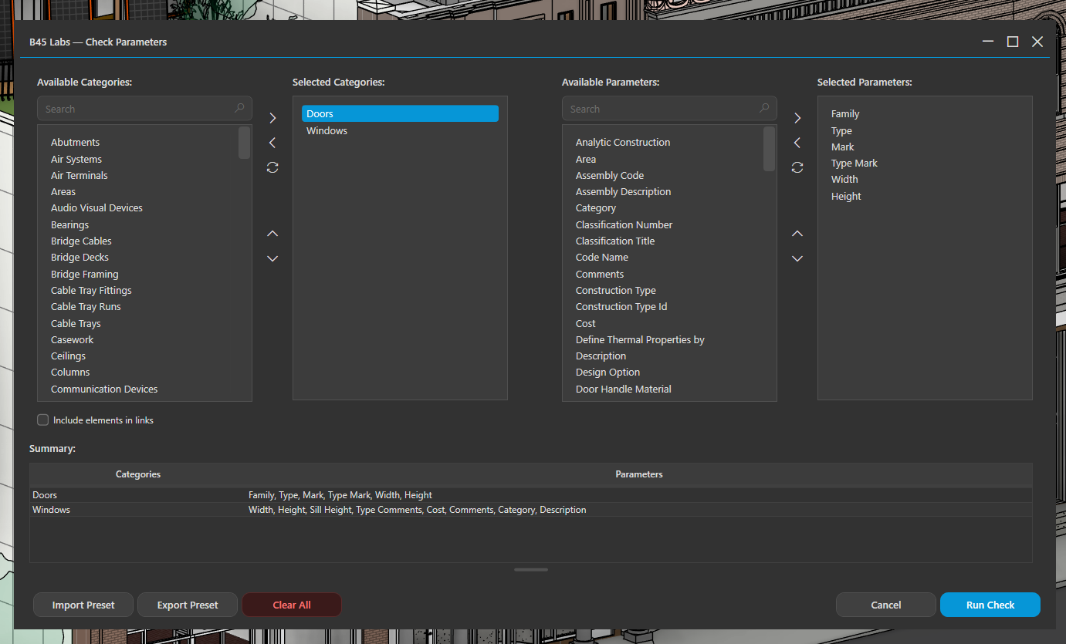1066x644 pixels.
Task: Select Doors in Selected Categories
Action: [400, 113]
